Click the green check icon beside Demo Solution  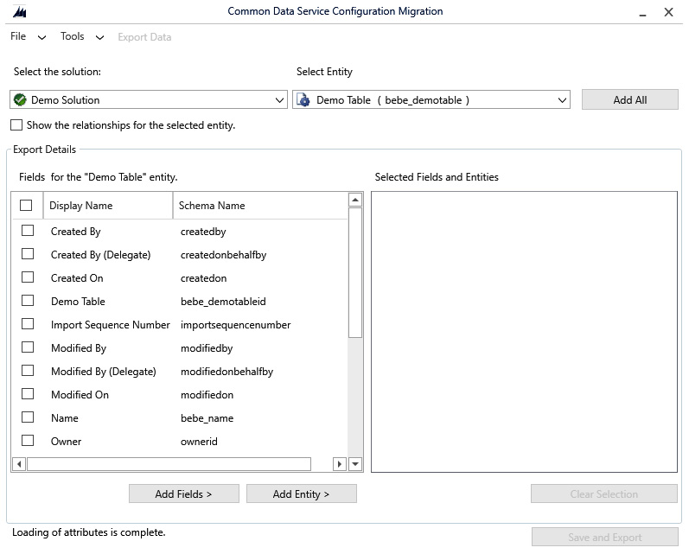click(20, 99)
